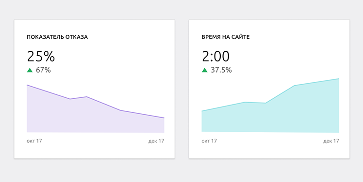Click the purple line's small mid-chart peak
The width and height of the screenshot is (363, 182).
coord(86,97)
